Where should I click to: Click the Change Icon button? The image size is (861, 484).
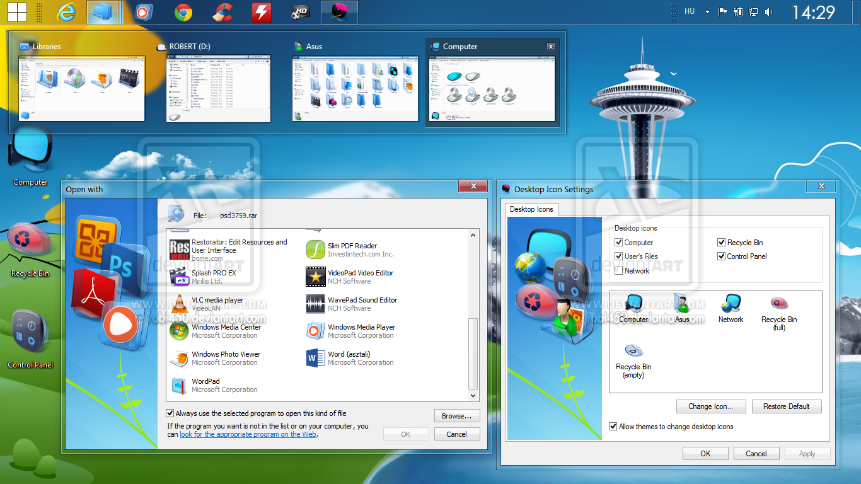pyautogui.click(x=711, y=406)
